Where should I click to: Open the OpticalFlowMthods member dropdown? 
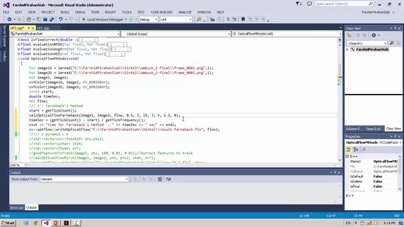(287, 33)
